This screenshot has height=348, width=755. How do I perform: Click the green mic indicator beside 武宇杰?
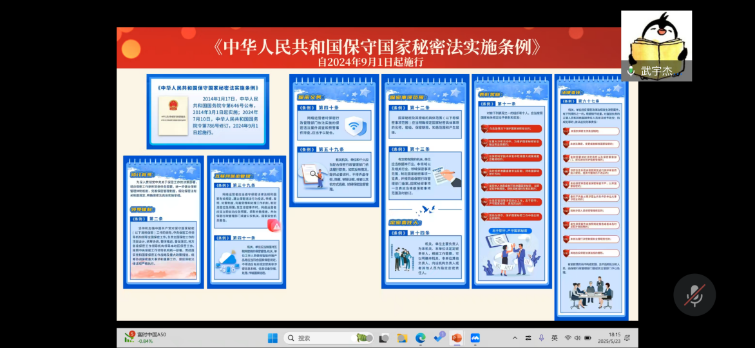[x=631, y=71]
